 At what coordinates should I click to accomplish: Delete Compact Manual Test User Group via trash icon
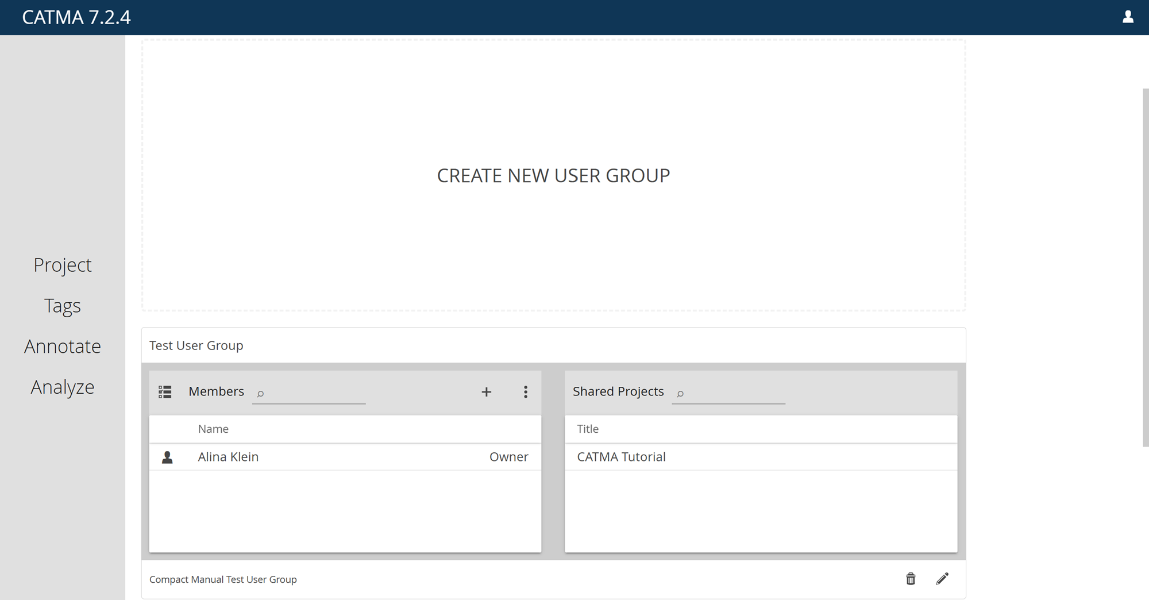911,579
